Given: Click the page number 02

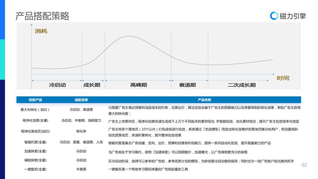Looking at the screenshot, I should click(304, 165).
